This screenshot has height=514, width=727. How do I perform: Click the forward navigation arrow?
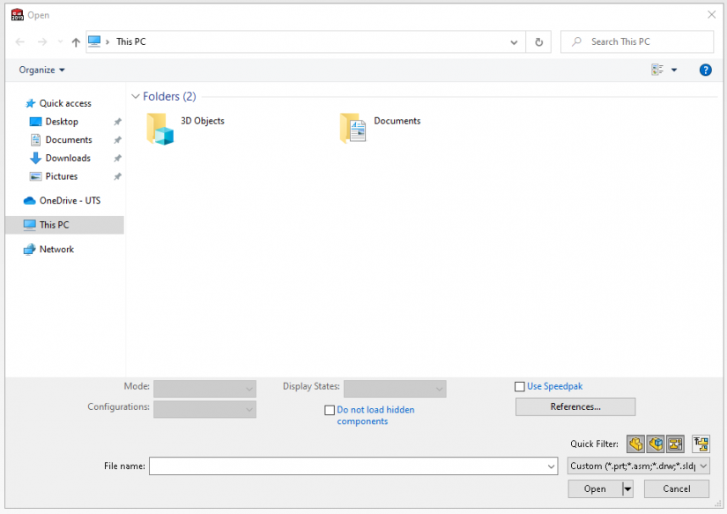tap(42, 42)
